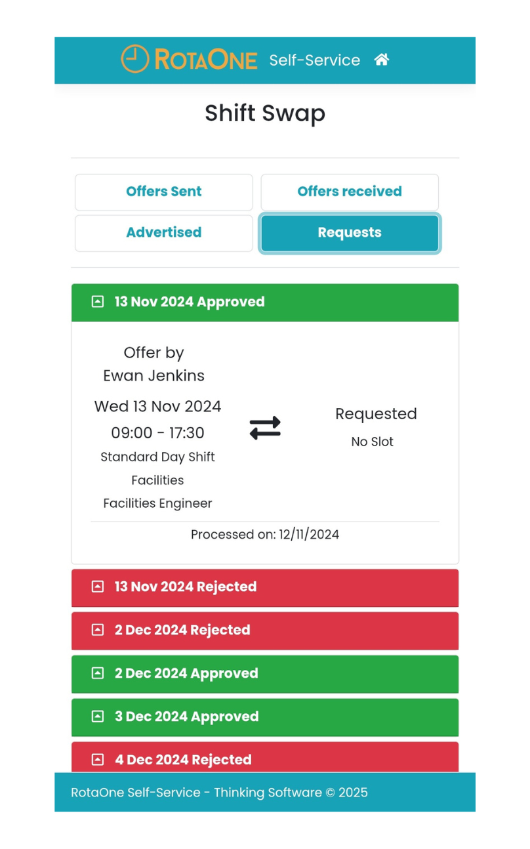Click caret icon on 3 Dec Approved

[x=98, y=716]
